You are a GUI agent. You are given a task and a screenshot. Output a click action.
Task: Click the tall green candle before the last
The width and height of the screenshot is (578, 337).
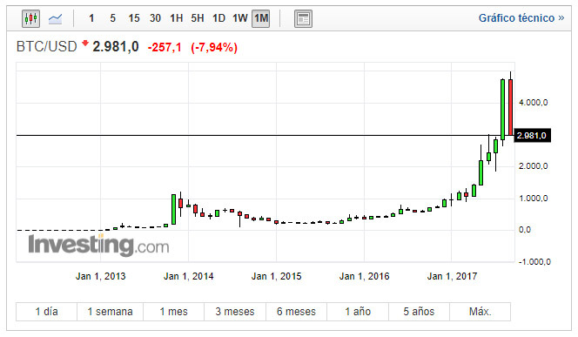502,109
